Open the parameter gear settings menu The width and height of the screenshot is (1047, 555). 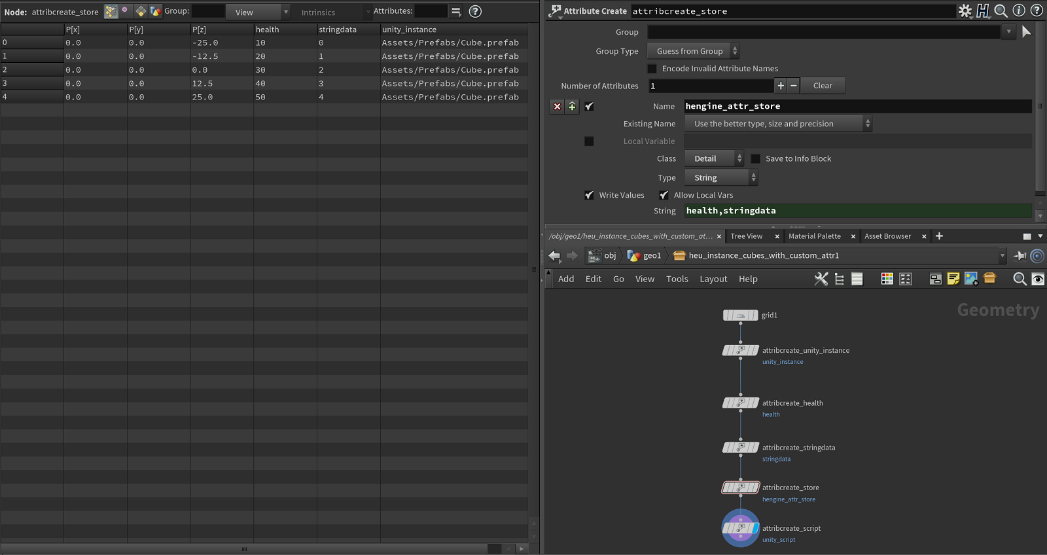click(965, 11)
